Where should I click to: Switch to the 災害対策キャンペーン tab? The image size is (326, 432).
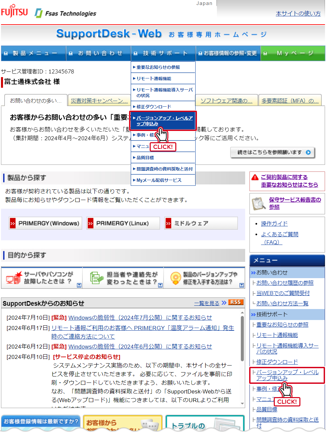click(x=99, y=100)
